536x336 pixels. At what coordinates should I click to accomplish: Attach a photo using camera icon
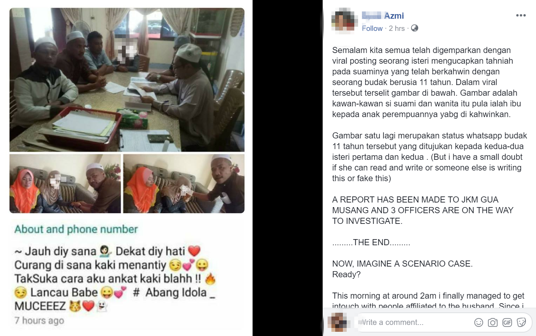coord(493,323)
